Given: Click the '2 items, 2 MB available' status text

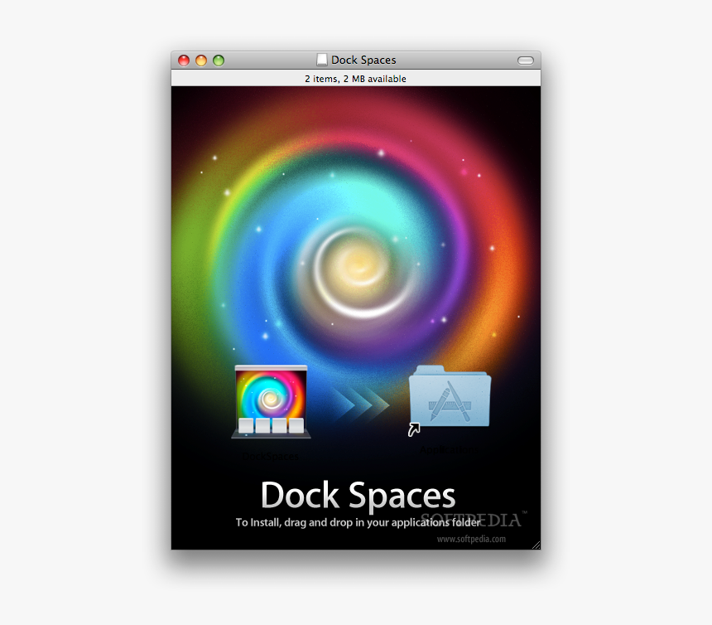Looking at the screenshot, I should pyautogui.click(x=355, y=79).
